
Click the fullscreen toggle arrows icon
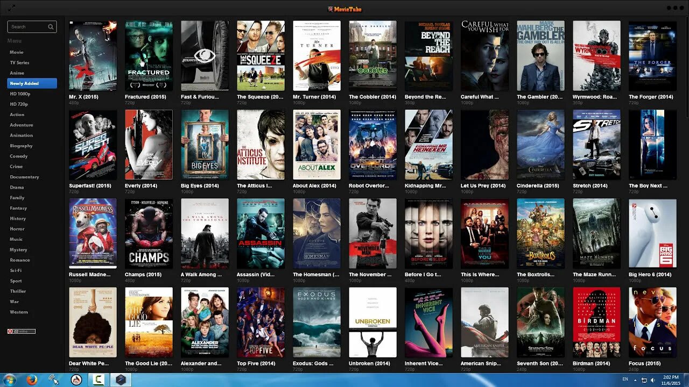(11, 8)
